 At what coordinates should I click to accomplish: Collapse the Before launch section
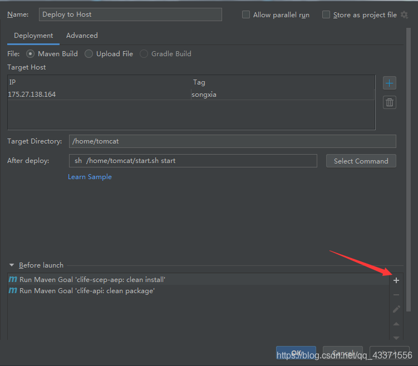click(x=11, y=265)
